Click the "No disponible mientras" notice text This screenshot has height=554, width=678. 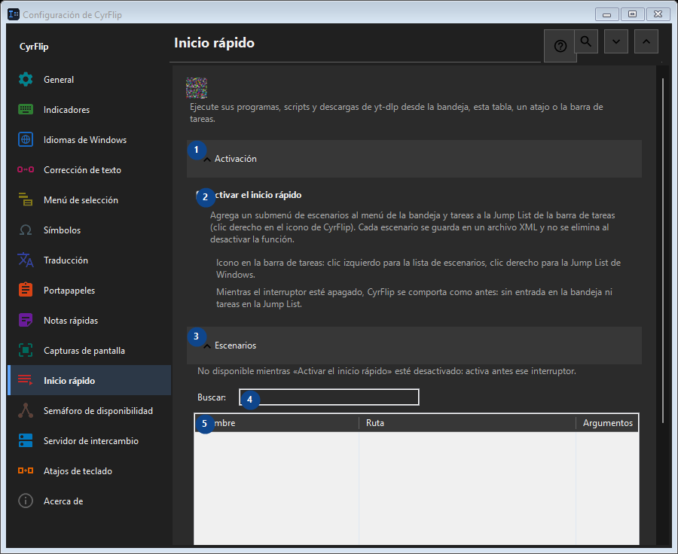coord(386,371)
